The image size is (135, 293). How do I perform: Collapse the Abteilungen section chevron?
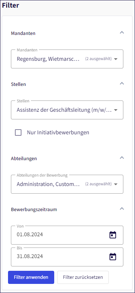pyautogui.click(x=122, y=158)
